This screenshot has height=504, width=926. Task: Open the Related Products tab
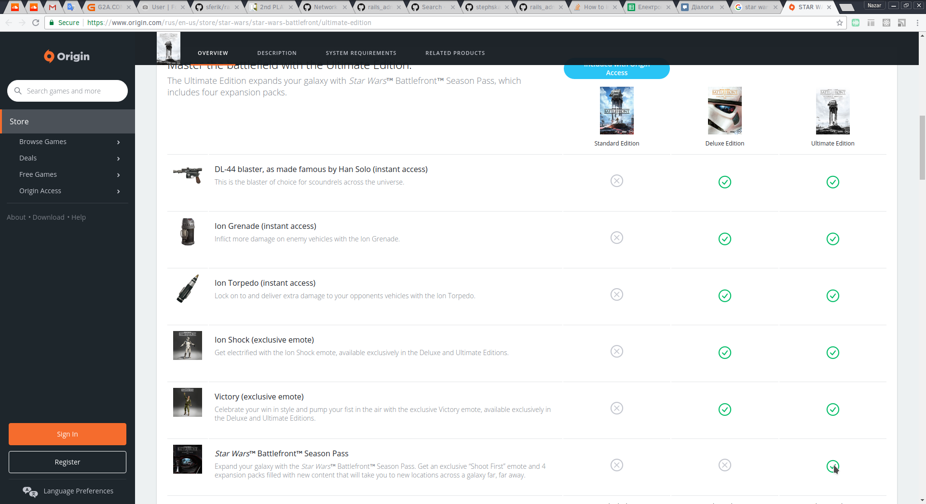click(455, 53)
